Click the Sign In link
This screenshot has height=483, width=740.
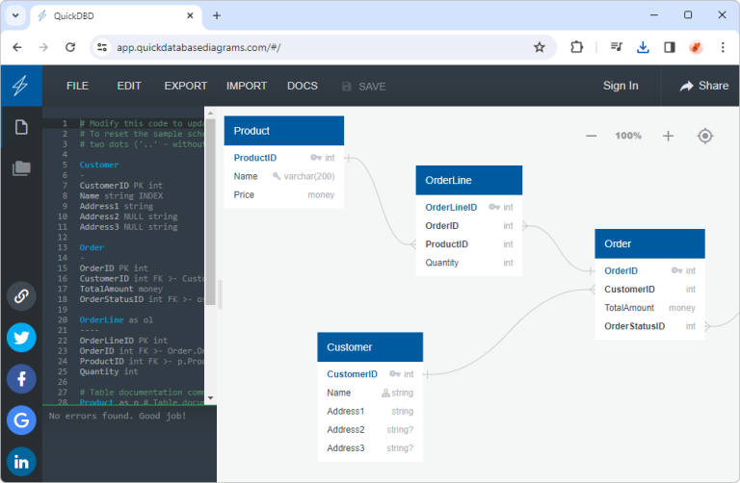621,86
